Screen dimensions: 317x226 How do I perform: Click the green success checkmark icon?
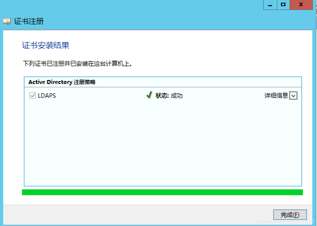149,95
